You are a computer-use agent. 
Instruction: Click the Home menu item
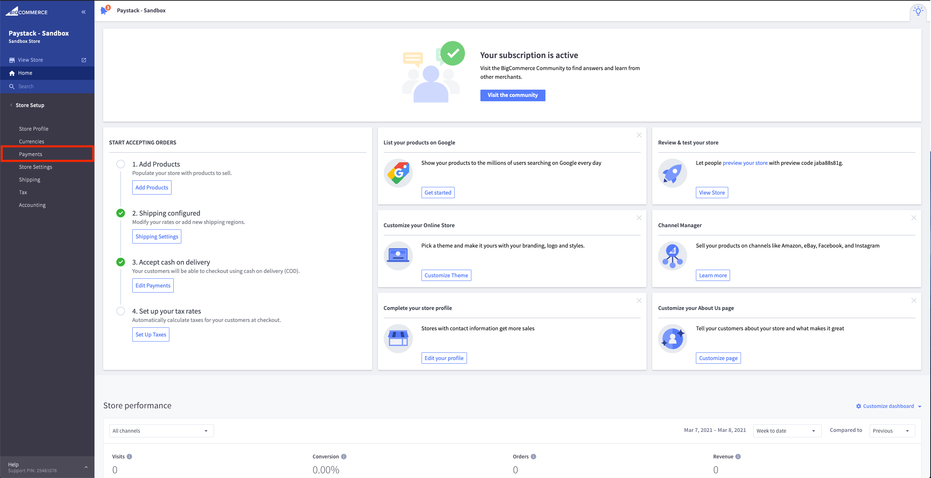coord(47,73)
